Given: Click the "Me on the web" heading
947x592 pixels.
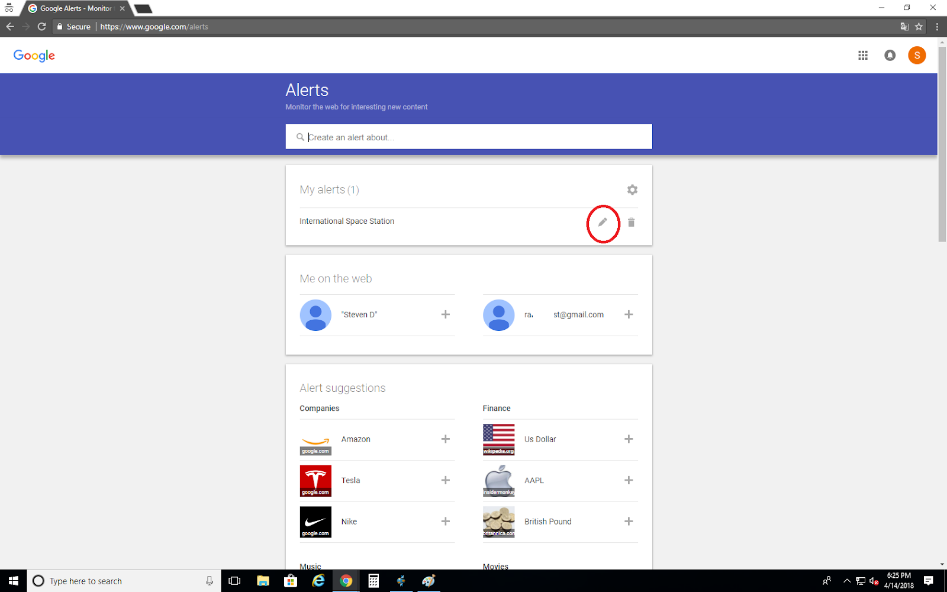Looking at the screenshot, I should pyautogui.click(x=336, y=278).
